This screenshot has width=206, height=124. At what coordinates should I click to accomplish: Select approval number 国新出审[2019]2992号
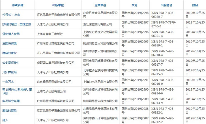[135, 72]
